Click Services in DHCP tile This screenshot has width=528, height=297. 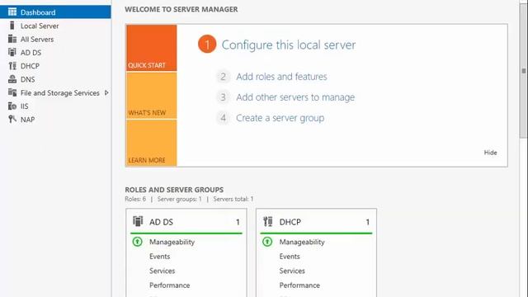[292, 271]
